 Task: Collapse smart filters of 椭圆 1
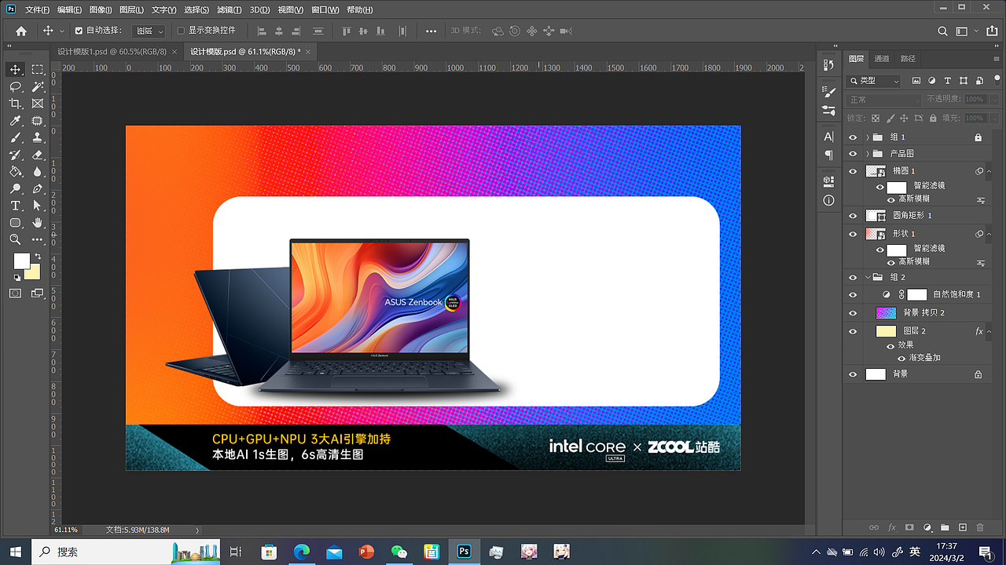pyautogui.click(x=989, y=171)
